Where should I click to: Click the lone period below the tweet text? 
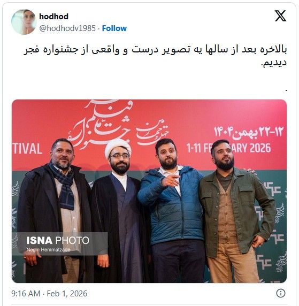coord(286,90)
